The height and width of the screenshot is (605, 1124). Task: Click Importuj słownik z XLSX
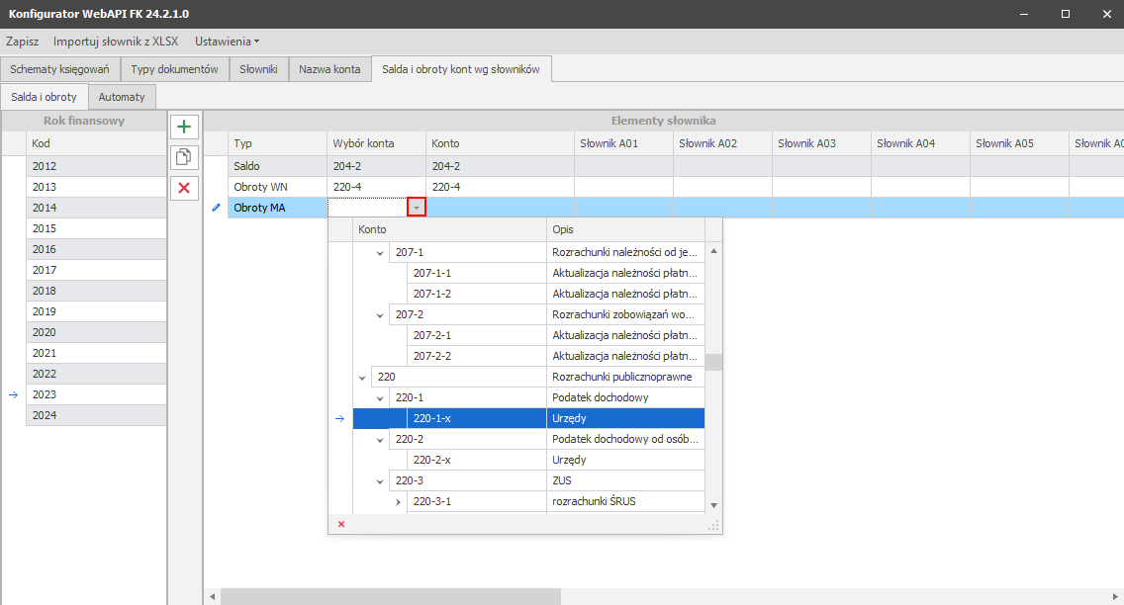tap(115, 42)
